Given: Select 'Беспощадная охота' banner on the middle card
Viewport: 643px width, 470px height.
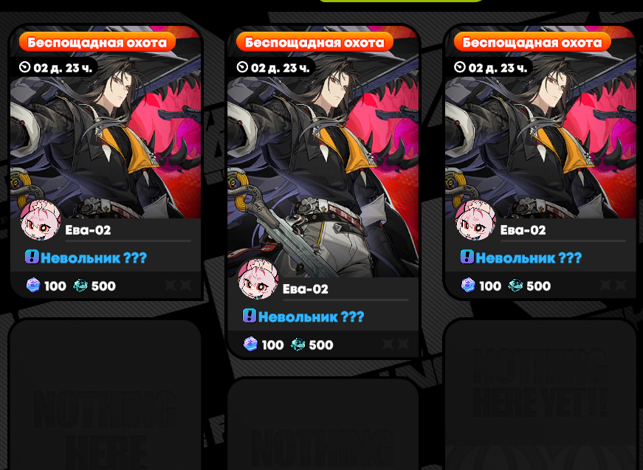Looking at the screenshot, I should coord(314,42).
